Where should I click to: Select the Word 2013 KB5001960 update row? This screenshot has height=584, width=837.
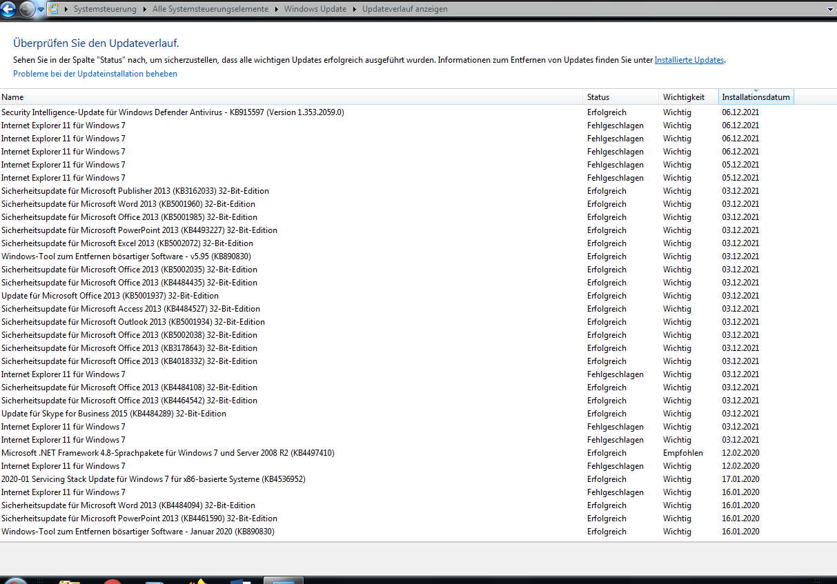[x=418, y=204]
